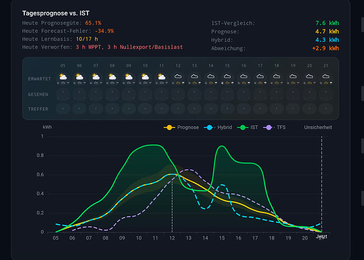
Task: Click the kWh axis unit label
Action: point(47,127)
